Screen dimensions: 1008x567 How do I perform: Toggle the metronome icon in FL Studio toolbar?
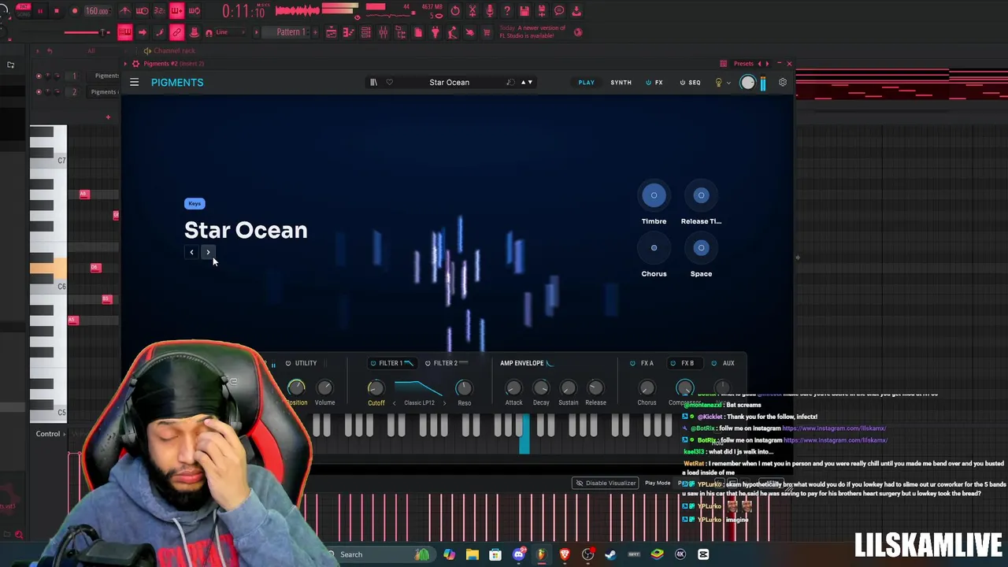(125, 11)
